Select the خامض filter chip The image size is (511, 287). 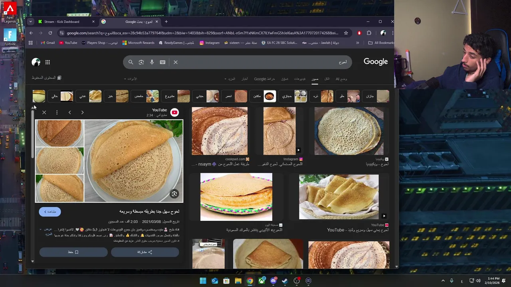coord(146,96)
